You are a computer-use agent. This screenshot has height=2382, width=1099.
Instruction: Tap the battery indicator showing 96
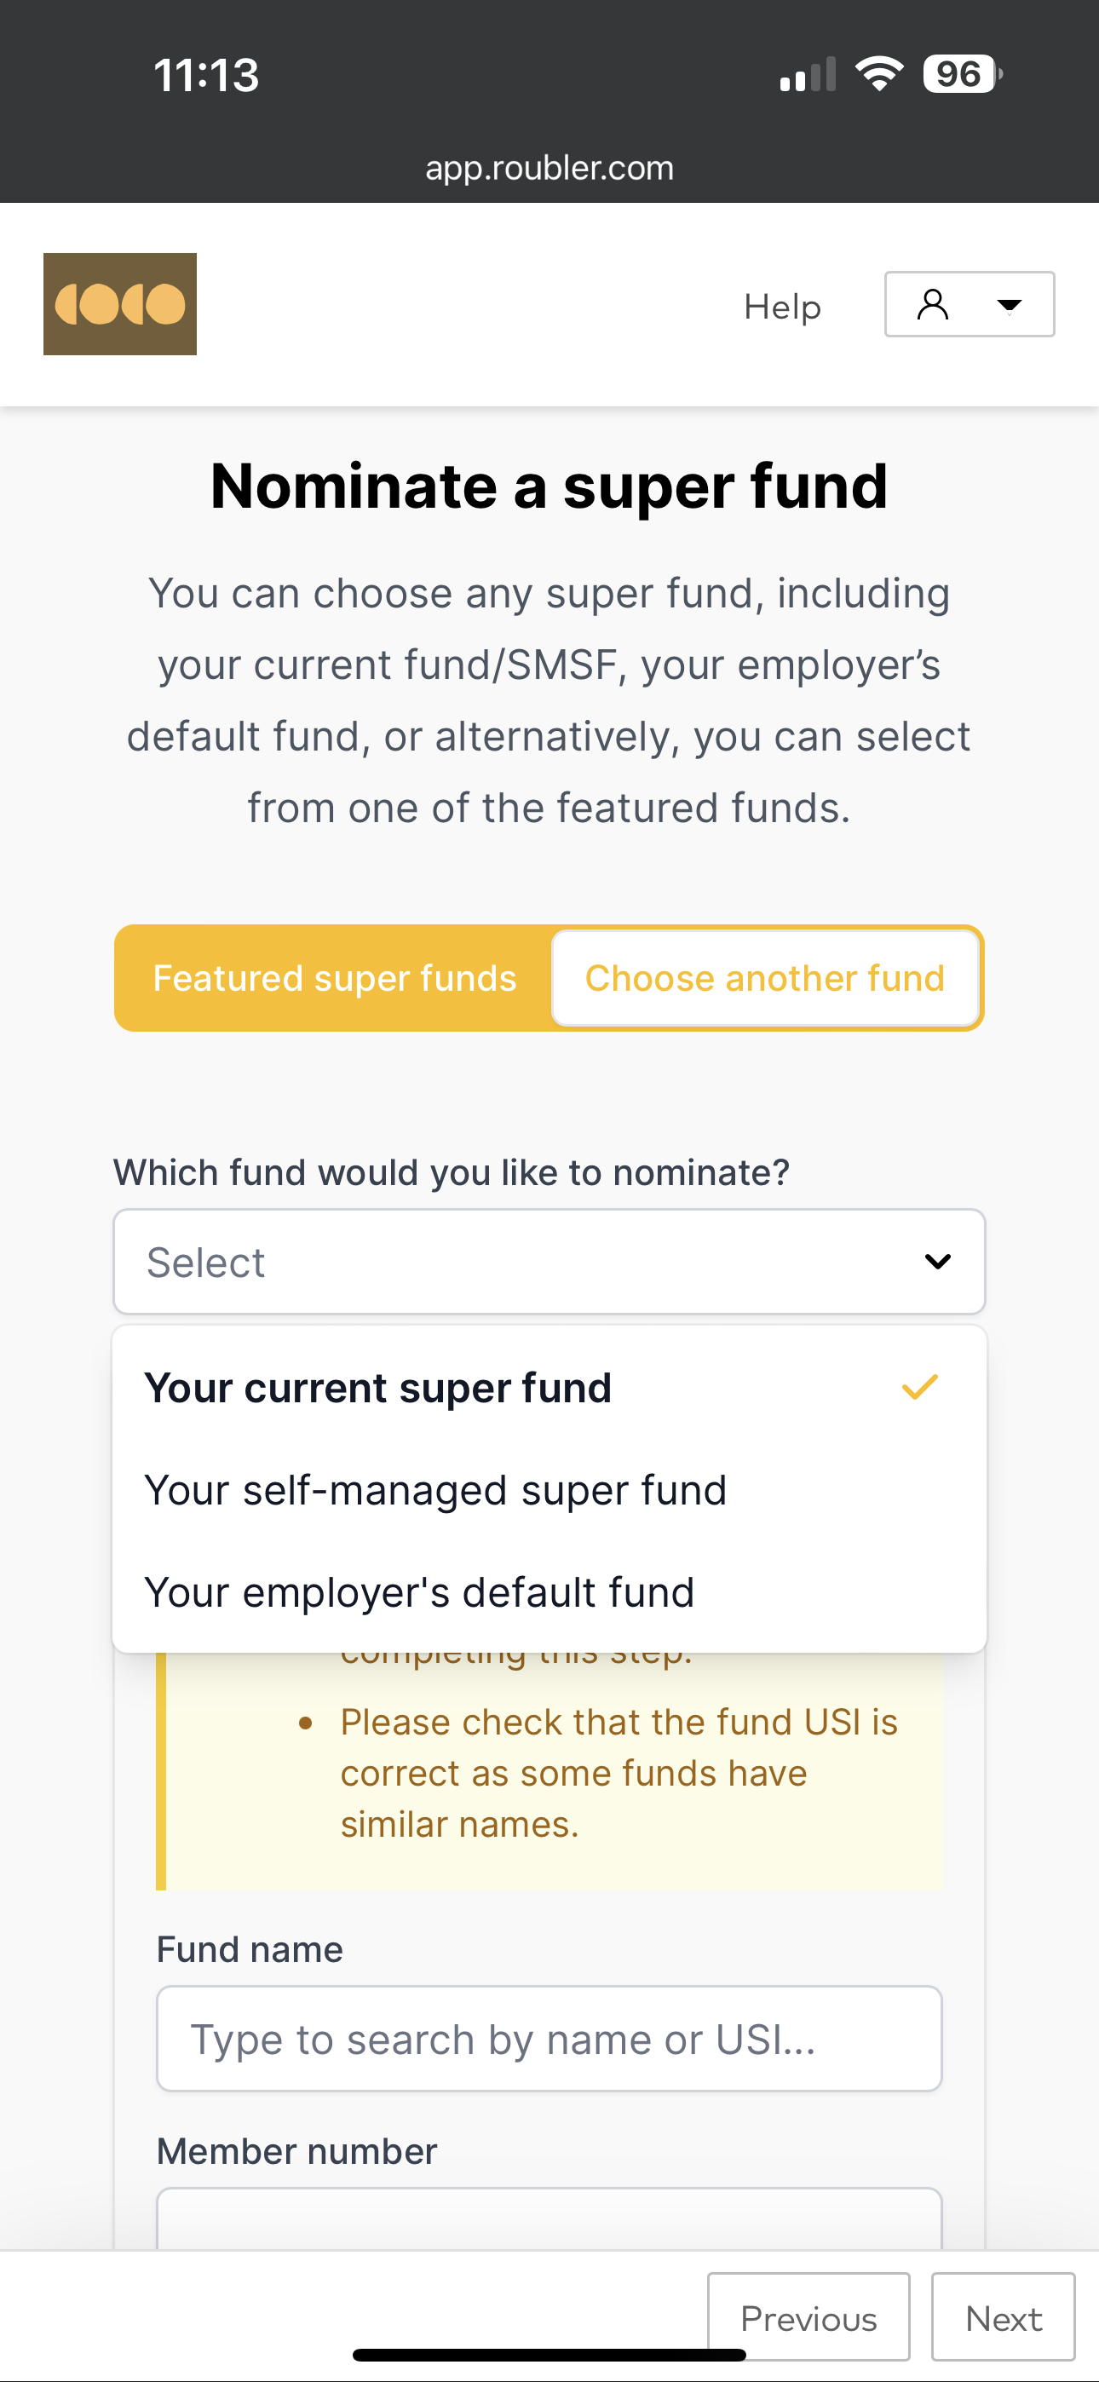coord(962,74)
